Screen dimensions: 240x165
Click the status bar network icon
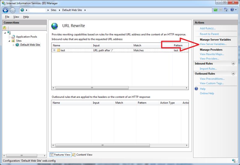coord(234,160)
